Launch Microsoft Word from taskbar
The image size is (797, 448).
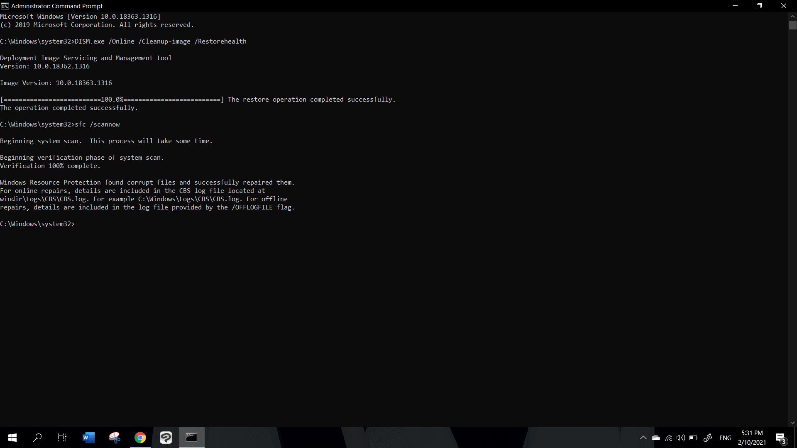[89, 438]
